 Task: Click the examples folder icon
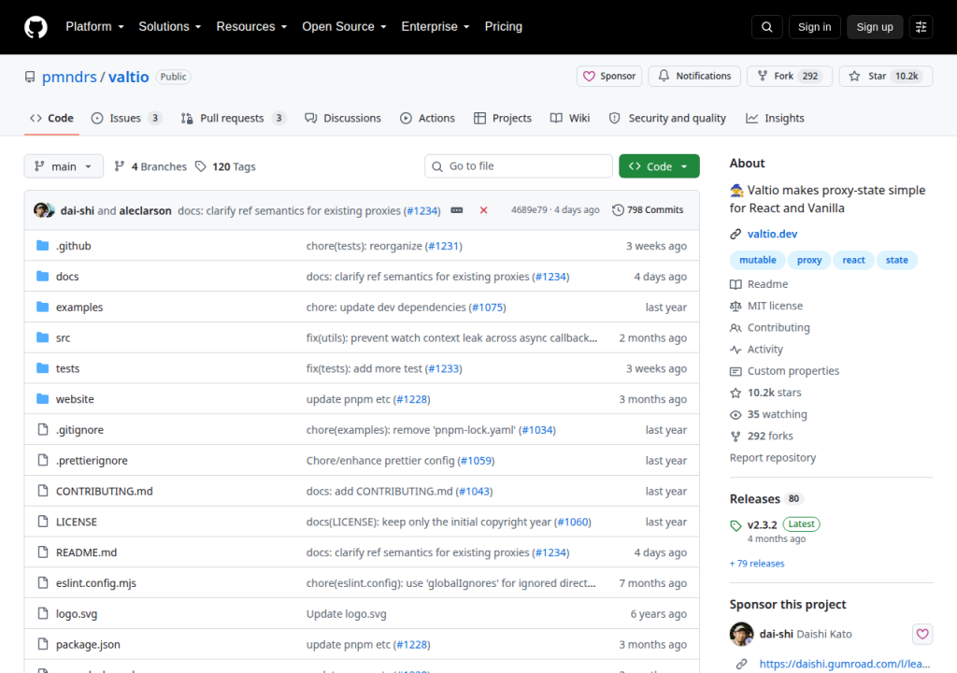coord(42,307)
